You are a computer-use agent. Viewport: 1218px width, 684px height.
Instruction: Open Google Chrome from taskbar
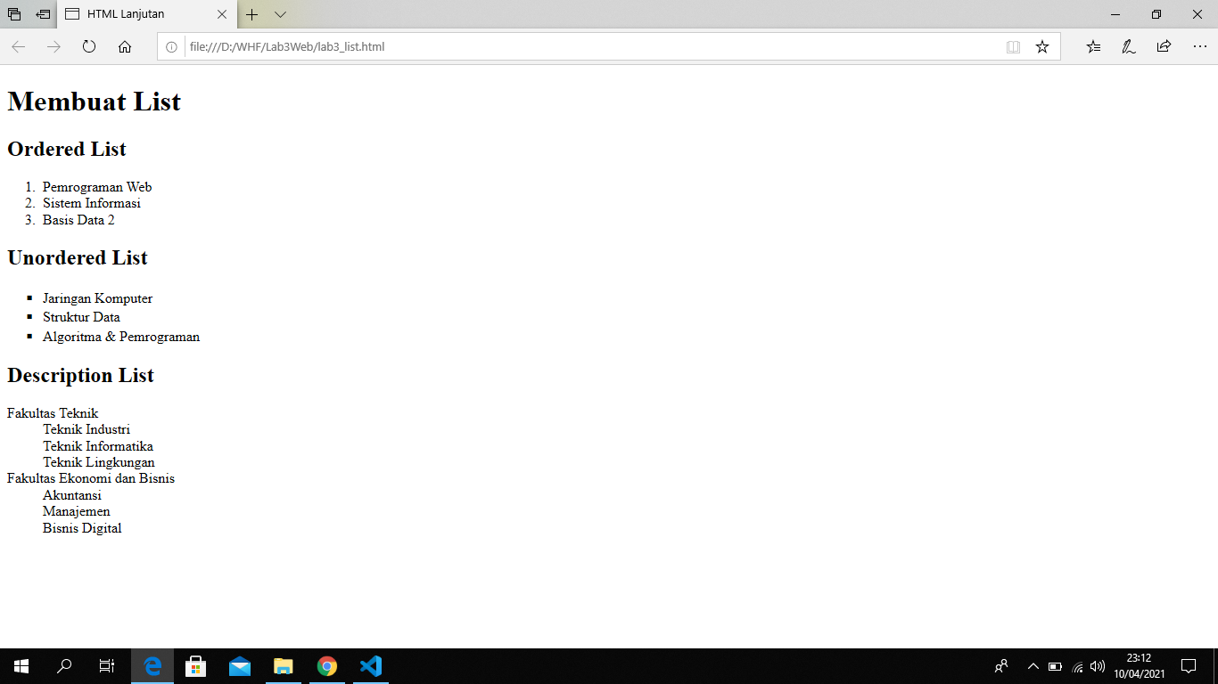click(x=326, y=666)
